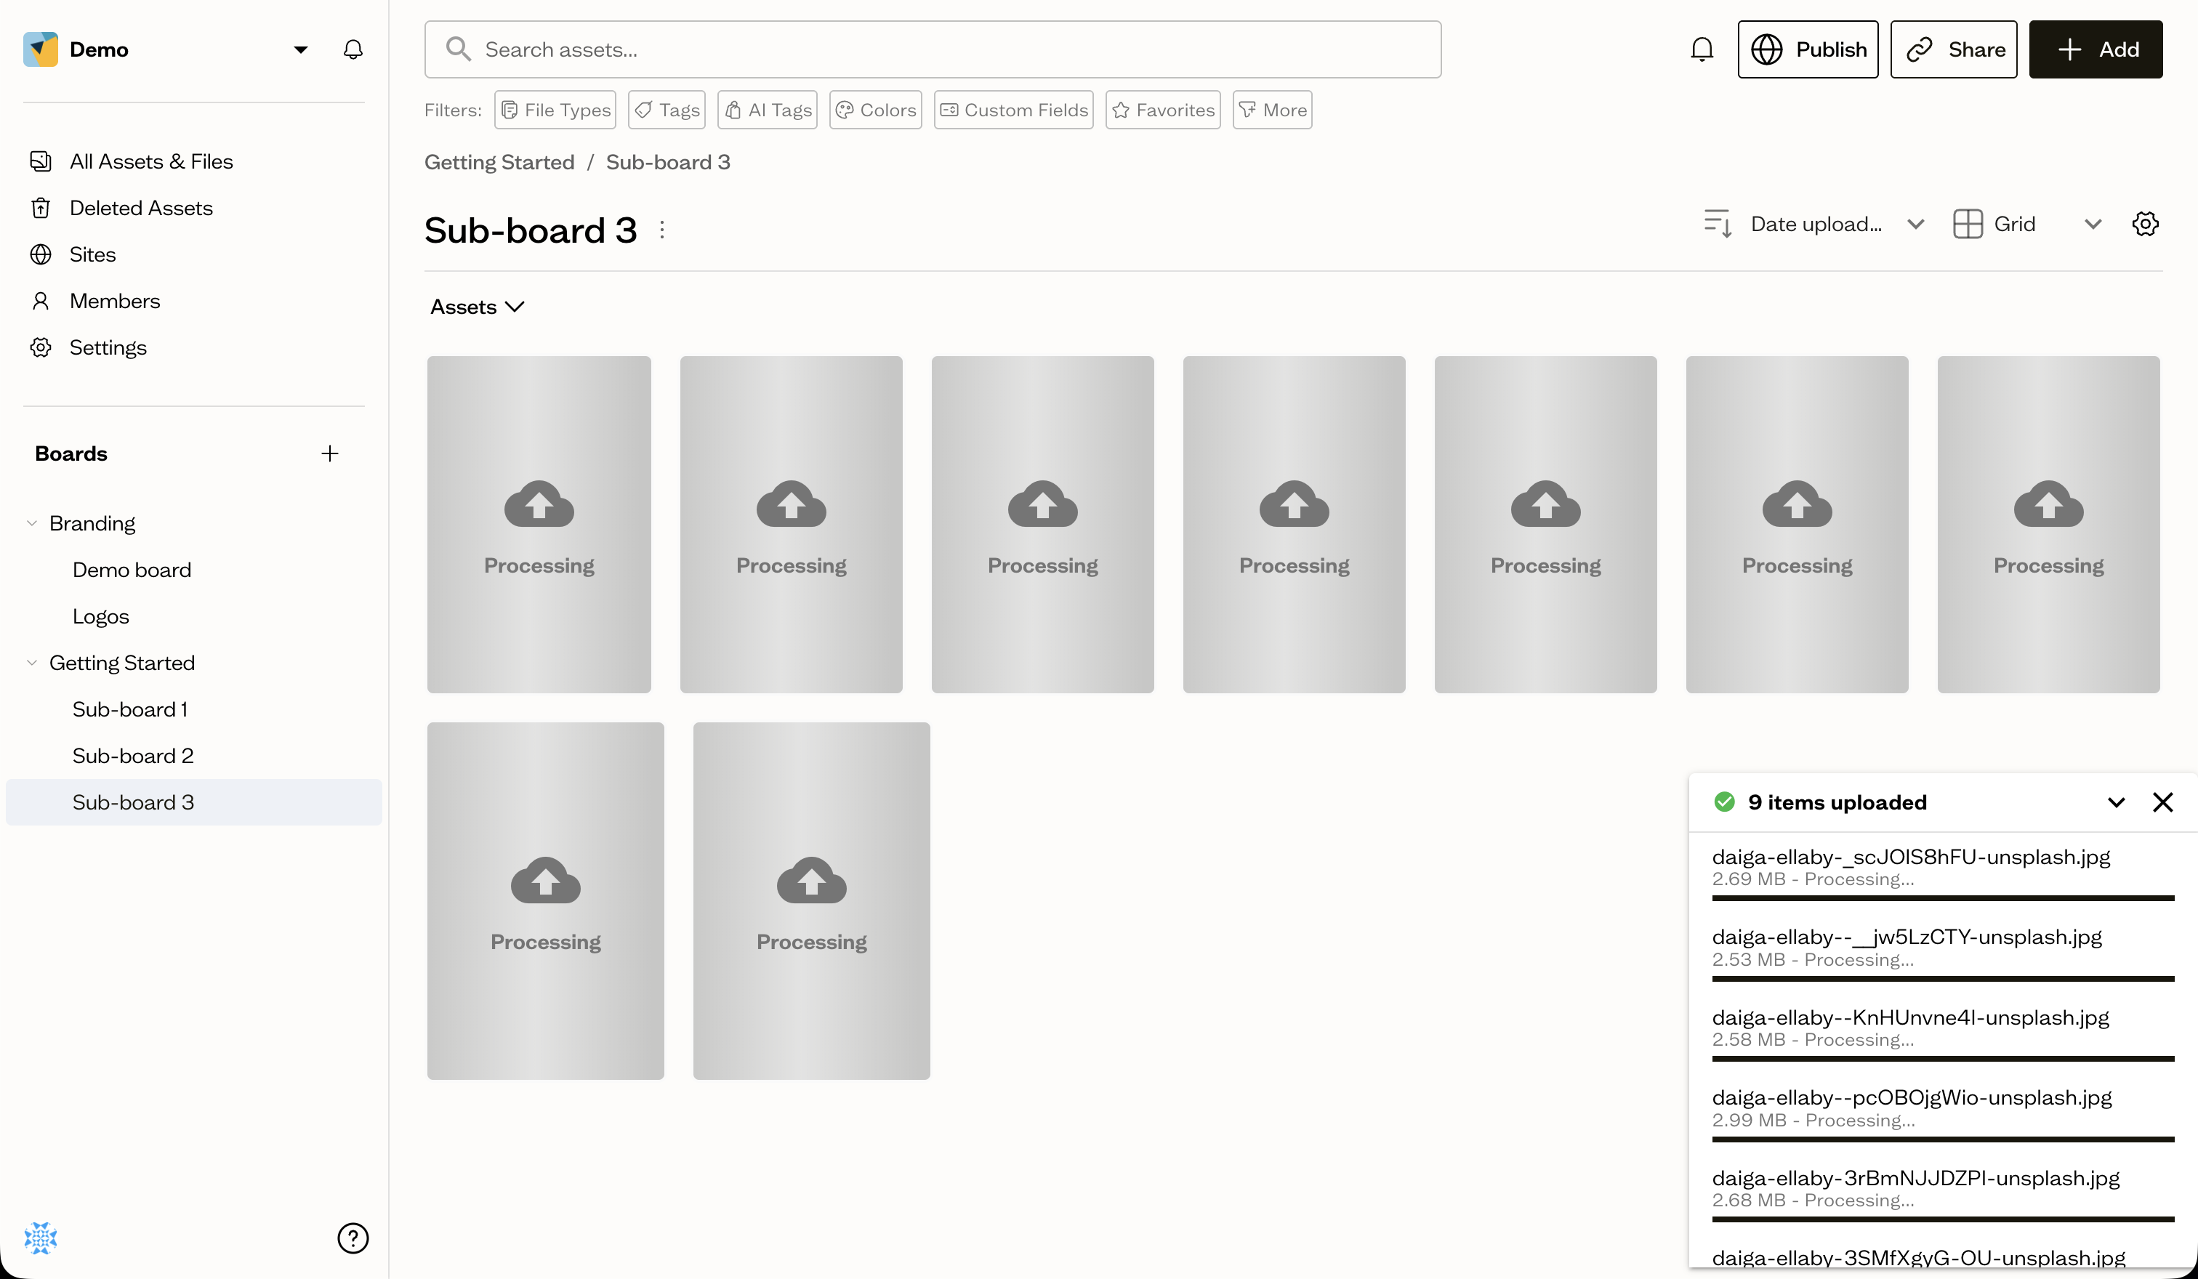
Task: Click progress bar of daiga-ellaby-3rBmNJJDZPI file
Action: [1942, 1219]
